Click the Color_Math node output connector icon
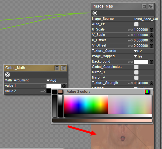Screen dimensions: 162x149 point(7,75)
